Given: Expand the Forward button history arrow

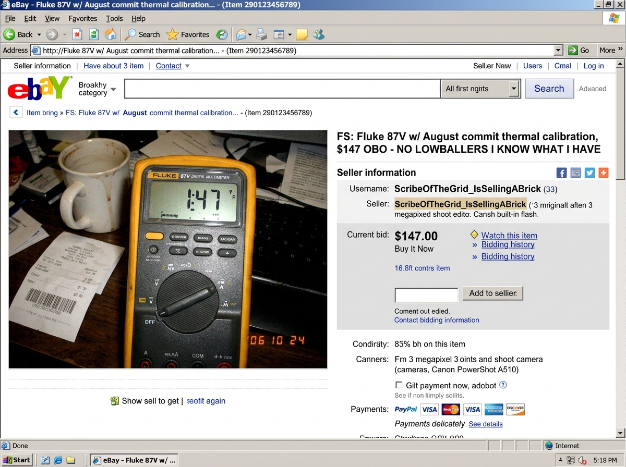Looking at the screenshot, I should [x=65, y=35].
